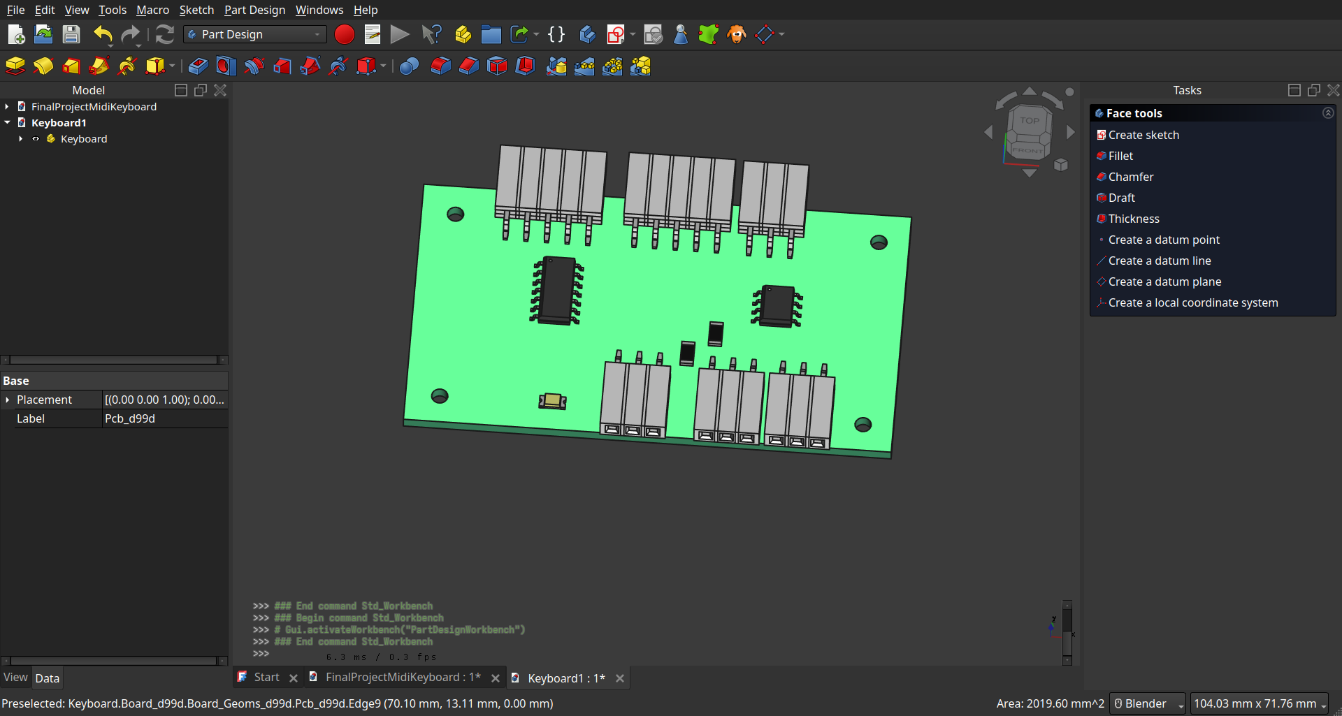This screenshot has height=716, width=1342.
Task: Toggle visibility eye of Keyboard item
Action: coord(36,139)
